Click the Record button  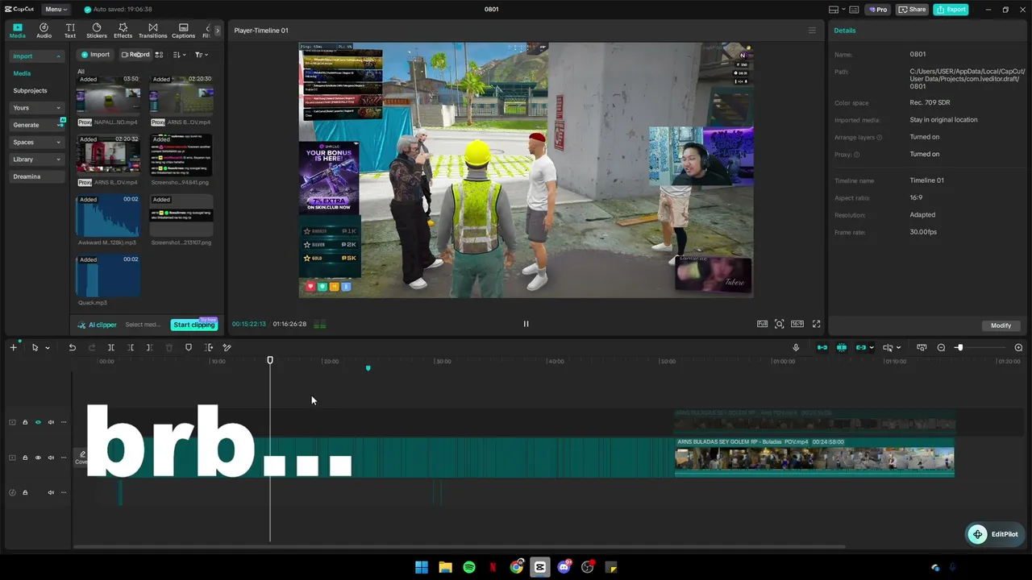tap(135, 55)
